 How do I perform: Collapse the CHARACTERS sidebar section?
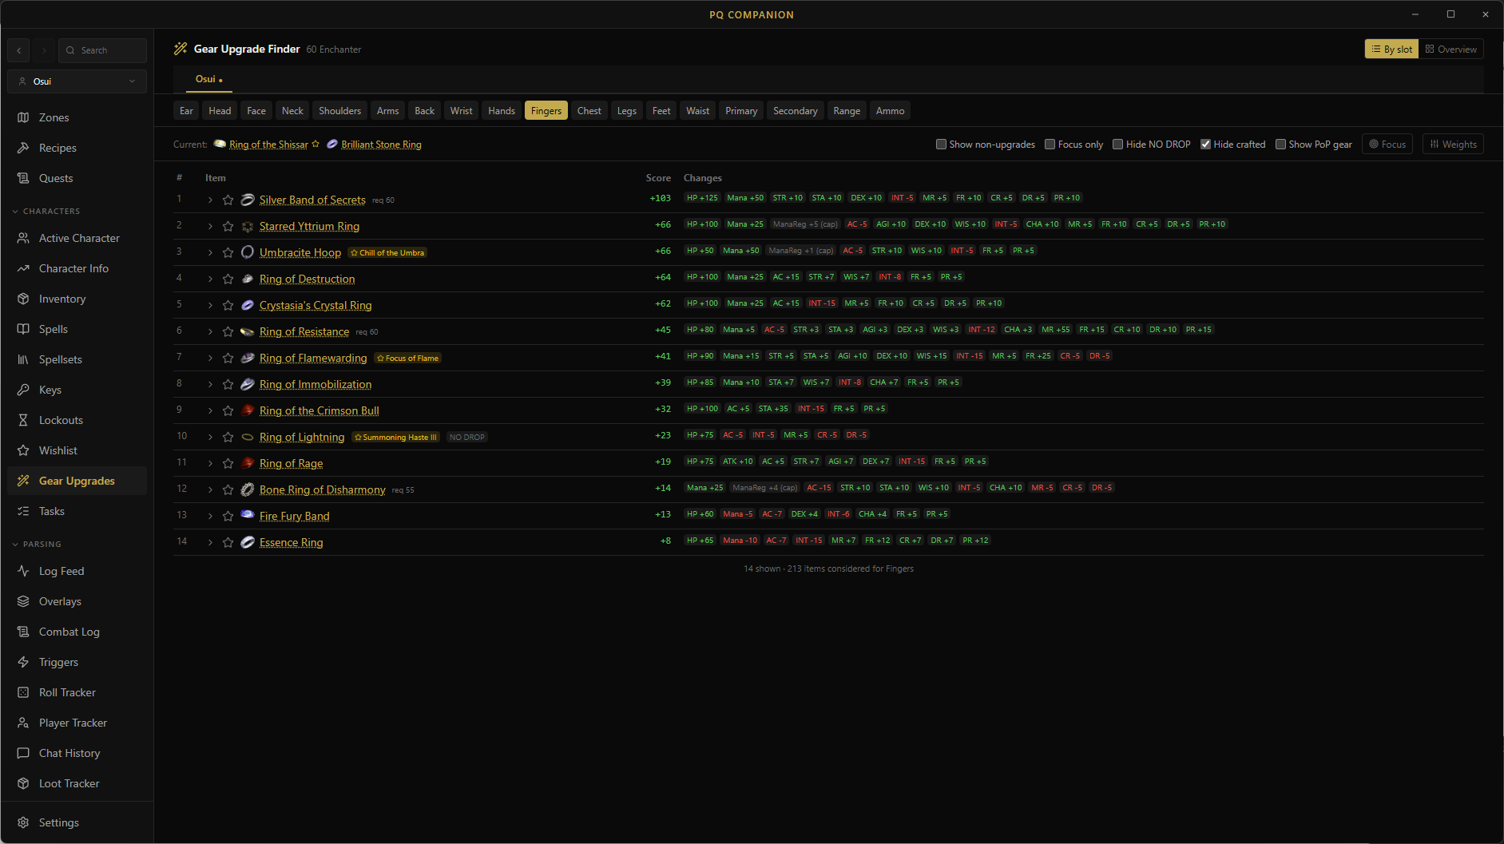[x=47, y=212]
